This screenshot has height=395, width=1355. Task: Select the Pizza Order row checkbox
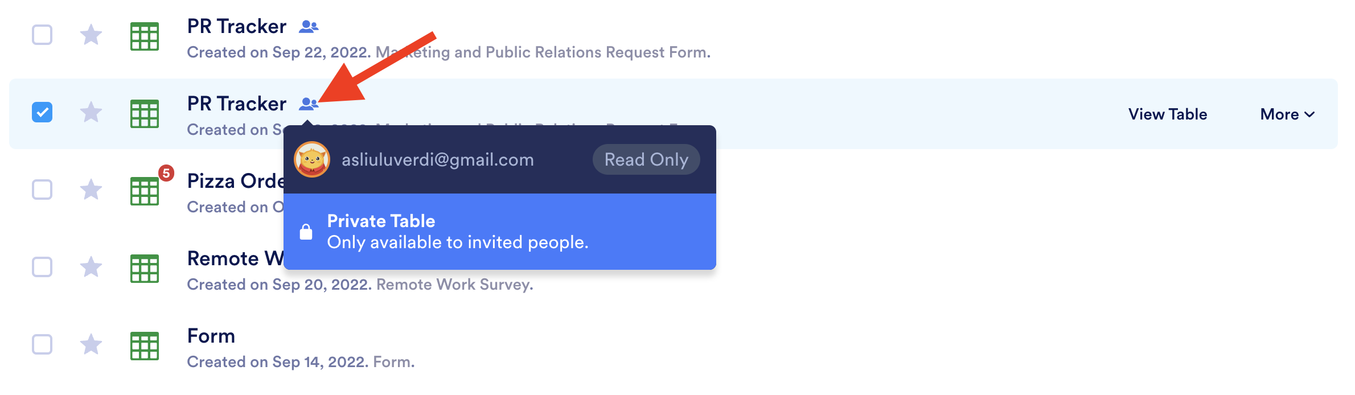pos(42,190)
